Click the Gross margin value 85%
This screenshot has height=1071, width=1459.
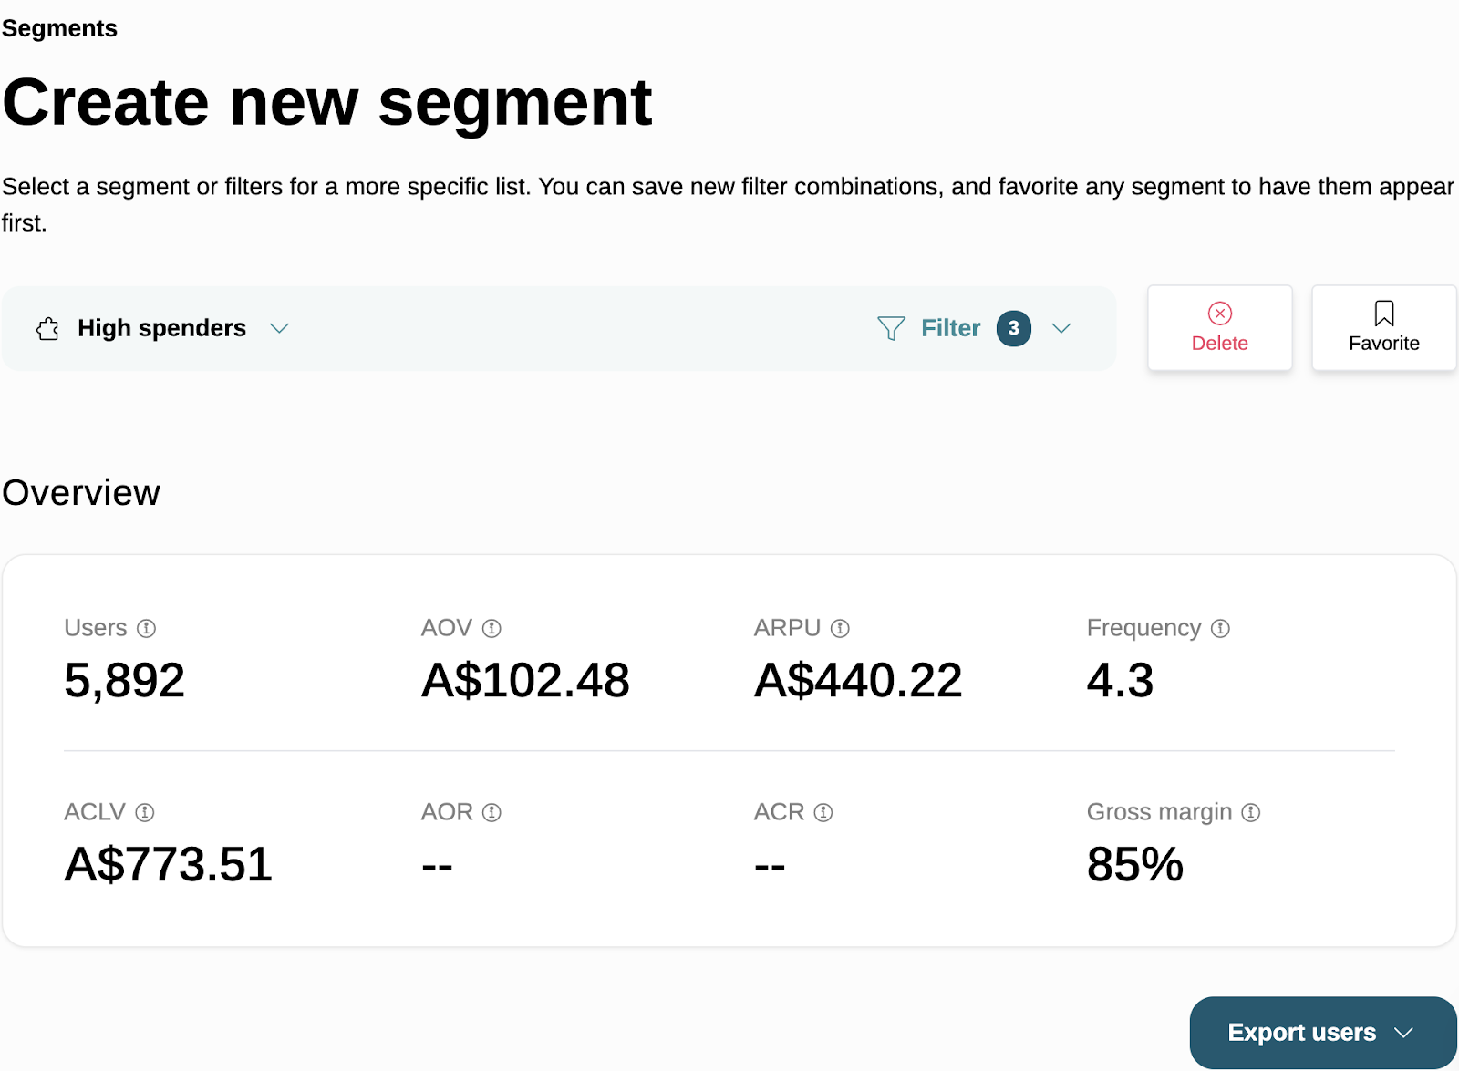tap(1135, 865)
